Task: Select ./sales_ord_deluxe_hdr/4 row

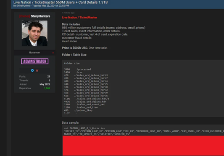Action: [86, 81]
